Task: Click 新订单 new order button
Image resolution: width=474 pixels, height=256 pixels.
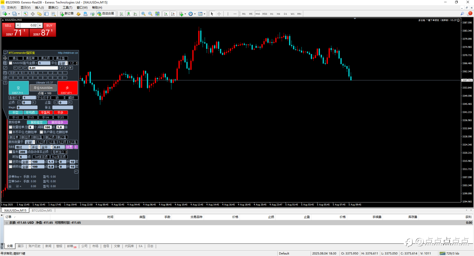Action: pyautogui.click(x=67, y=14)
